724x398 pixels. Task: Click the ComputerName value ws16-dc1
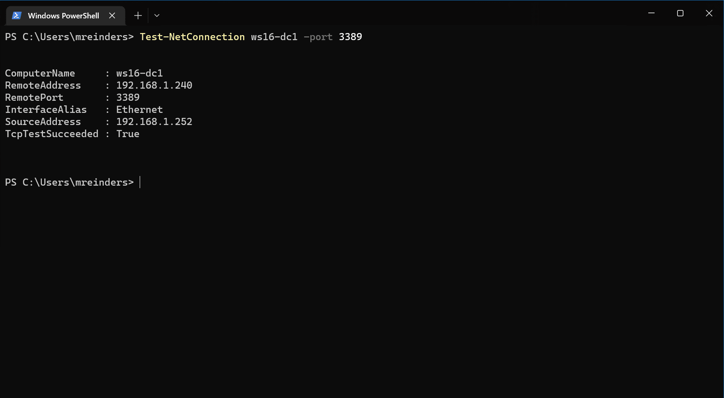139,73
